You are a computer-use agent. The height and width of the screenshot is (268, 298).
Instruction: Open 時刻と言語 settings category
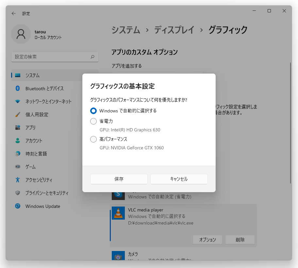pyautogui.click(x=55, y=154)
